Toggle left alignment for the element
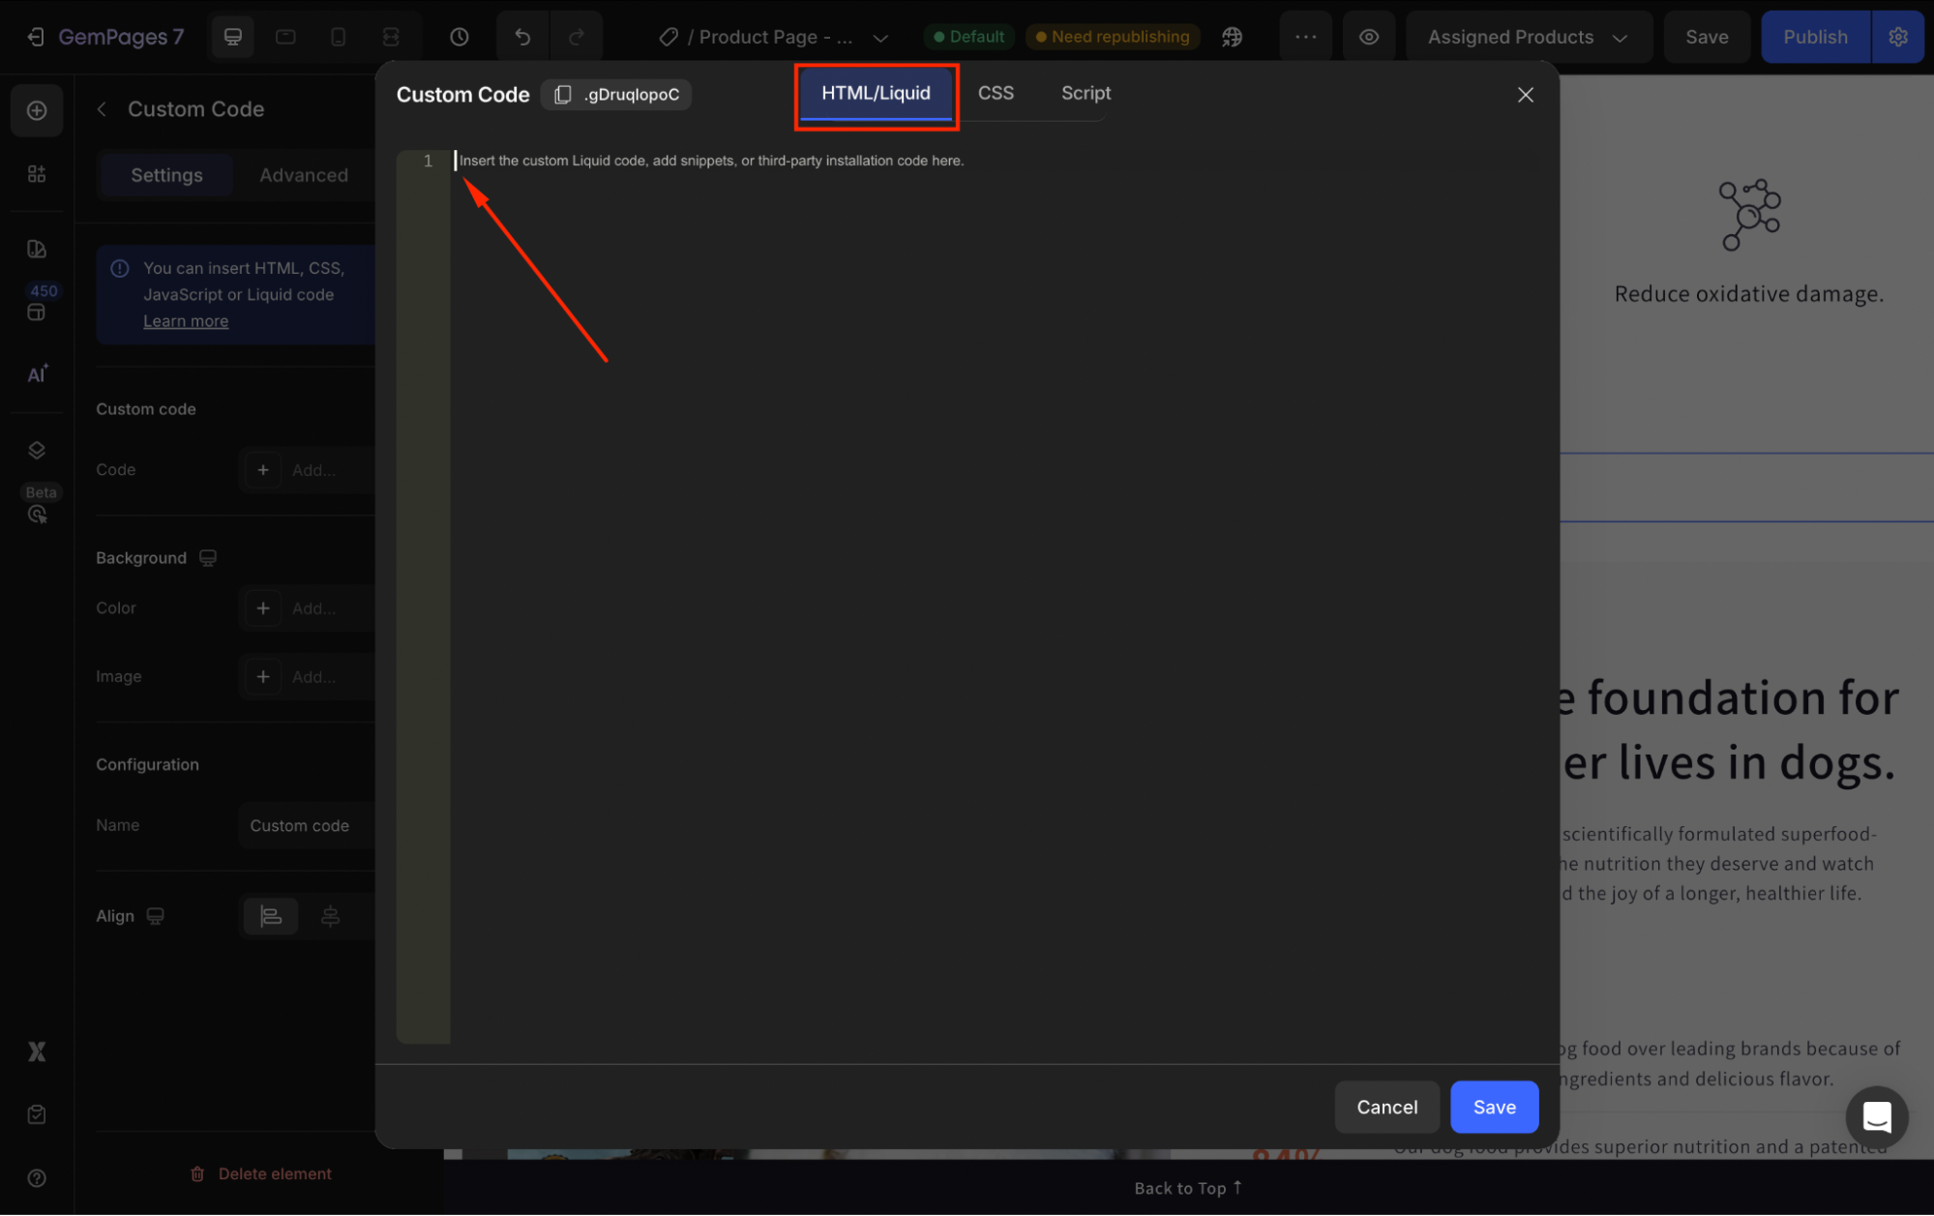Viewport: 1934px width, 1216px height. tap(270, 915)
